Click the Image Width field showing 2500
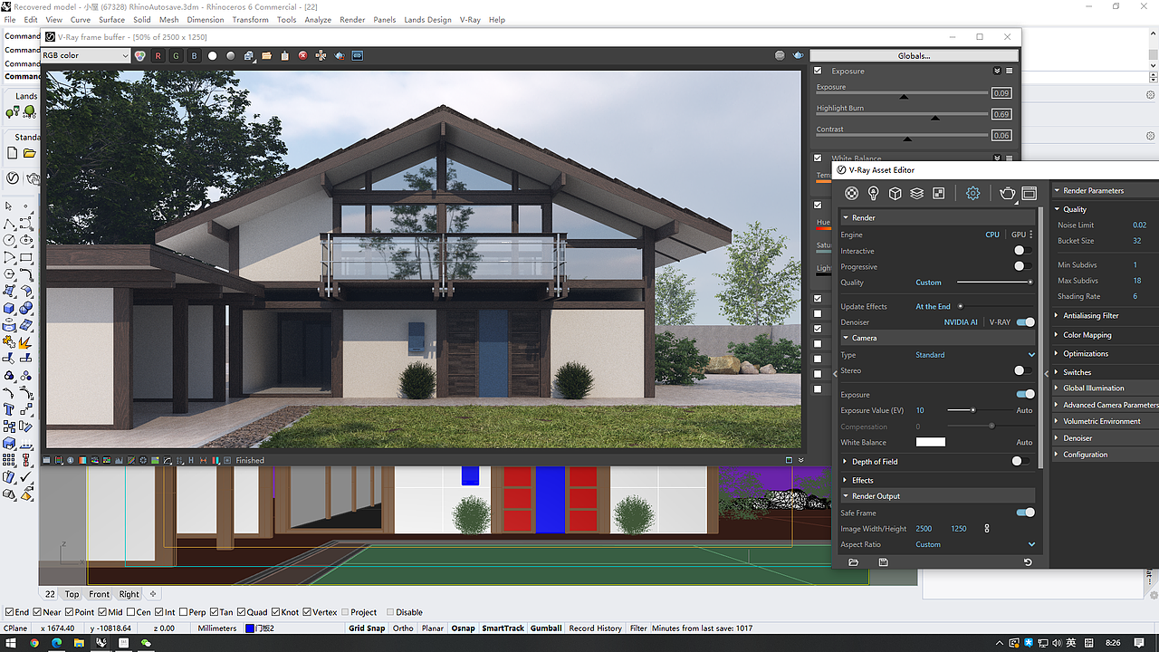Image resolution: width=1159 pixels, height=652 pixels. point(924,528)
